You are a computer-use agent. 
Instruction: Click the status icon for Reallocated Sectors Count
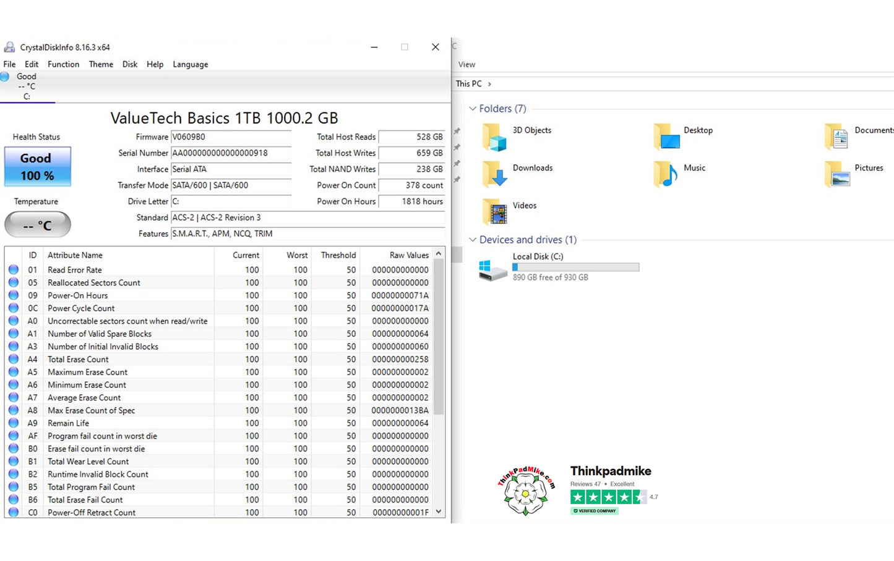(x=14, y=282)
